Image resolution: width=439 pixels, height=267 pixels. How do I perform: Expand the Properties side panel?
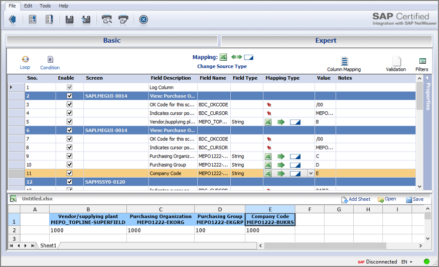pos(427,92)
